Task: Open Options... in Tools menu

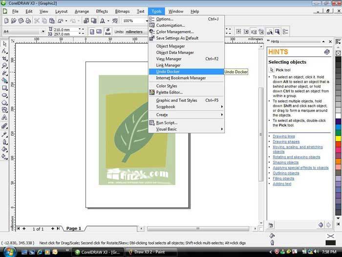Action: 187,19
